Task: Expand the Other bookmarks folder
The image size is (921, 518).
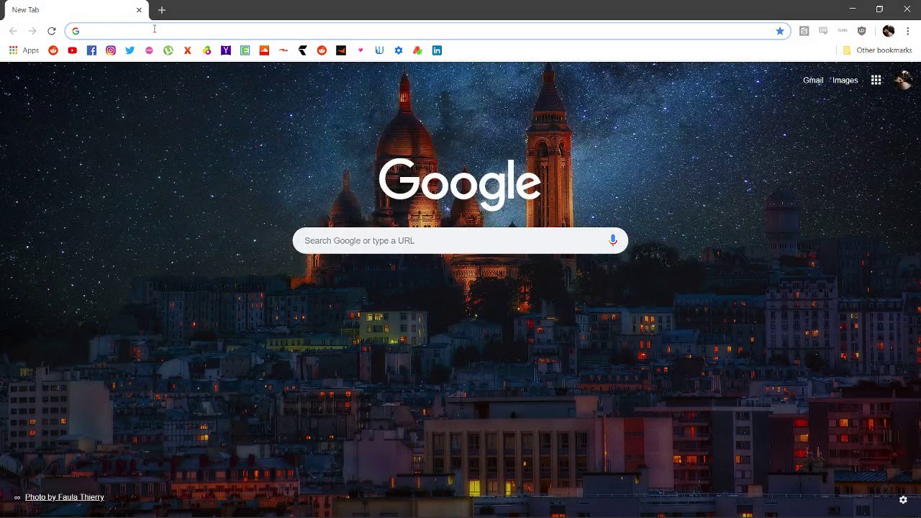Action: click(x=876, y=50)
